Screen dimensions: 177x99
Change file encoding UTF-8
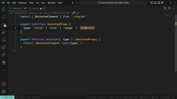(111, 97)
